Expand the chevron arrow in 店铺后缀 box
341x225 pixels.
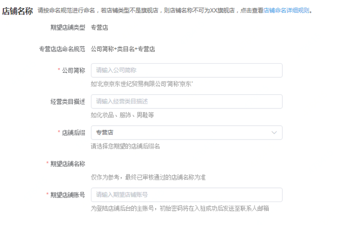274,132
